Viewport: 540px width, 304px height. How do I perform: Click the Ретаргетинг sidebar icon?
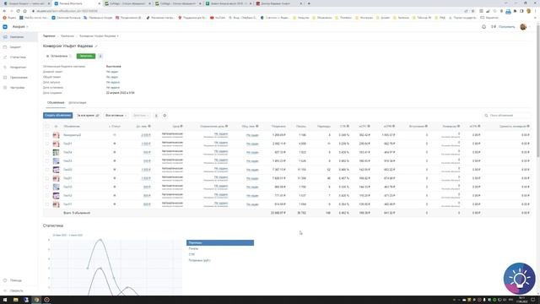[5, 68]
